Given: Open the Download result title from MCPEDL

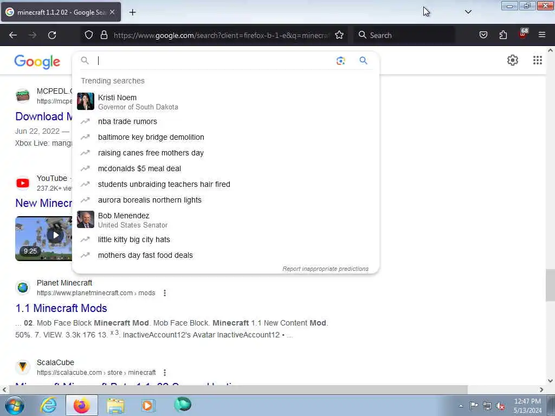Looking at the screenshot, I should pyautogui.click(x=43, y=116).
